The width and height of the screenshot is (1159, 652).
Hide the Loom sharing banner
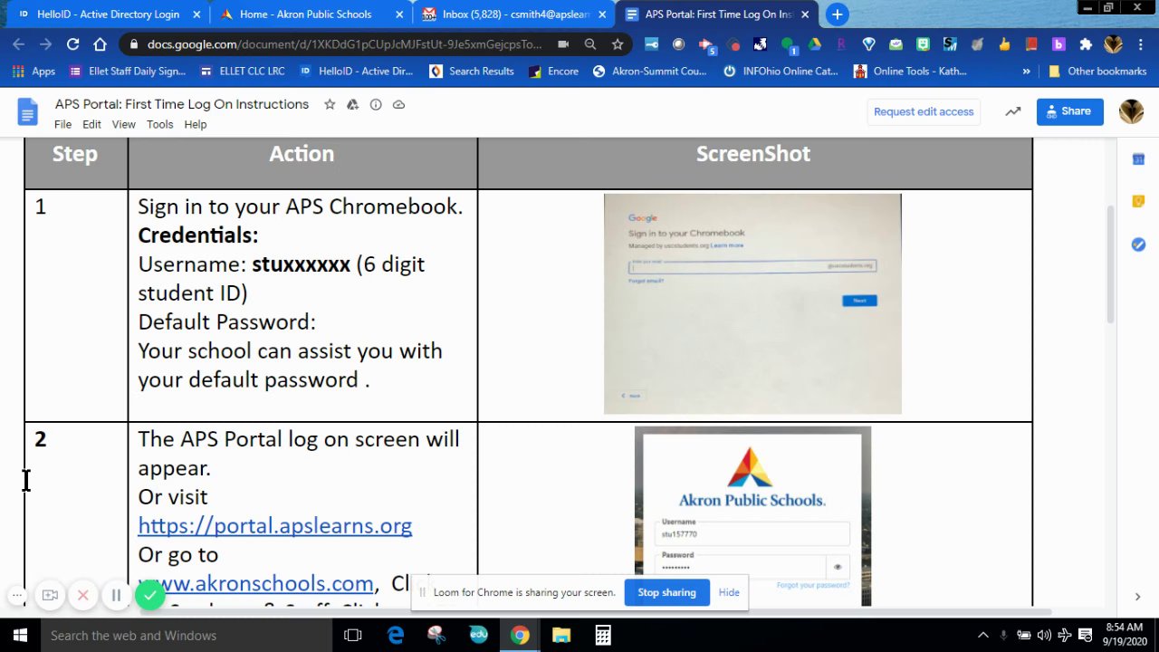pos(729,592)
